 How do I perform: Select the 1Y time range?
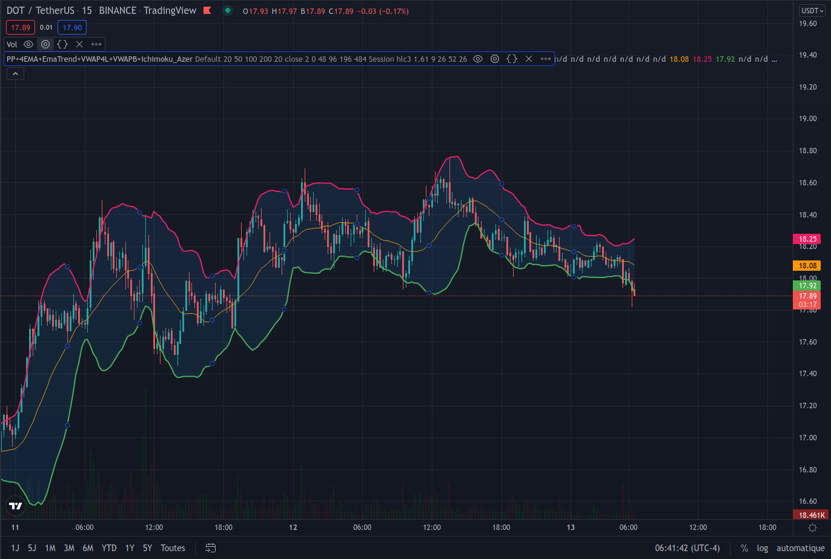pyautogui.click(x=130, y=547)
